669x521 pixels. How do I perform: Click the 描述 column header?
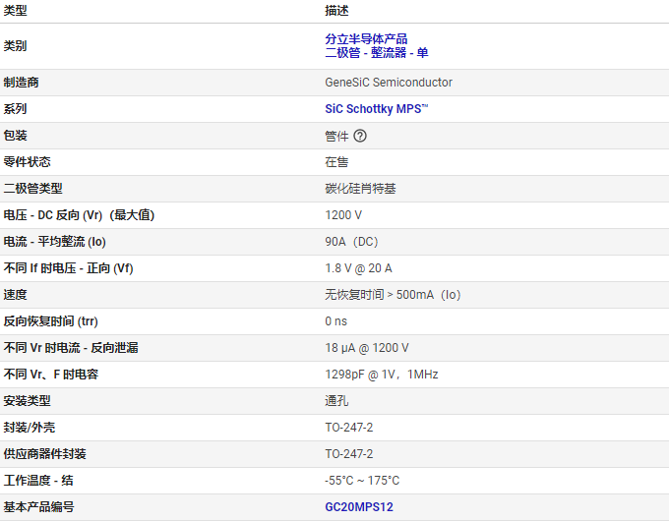point(336,11)
